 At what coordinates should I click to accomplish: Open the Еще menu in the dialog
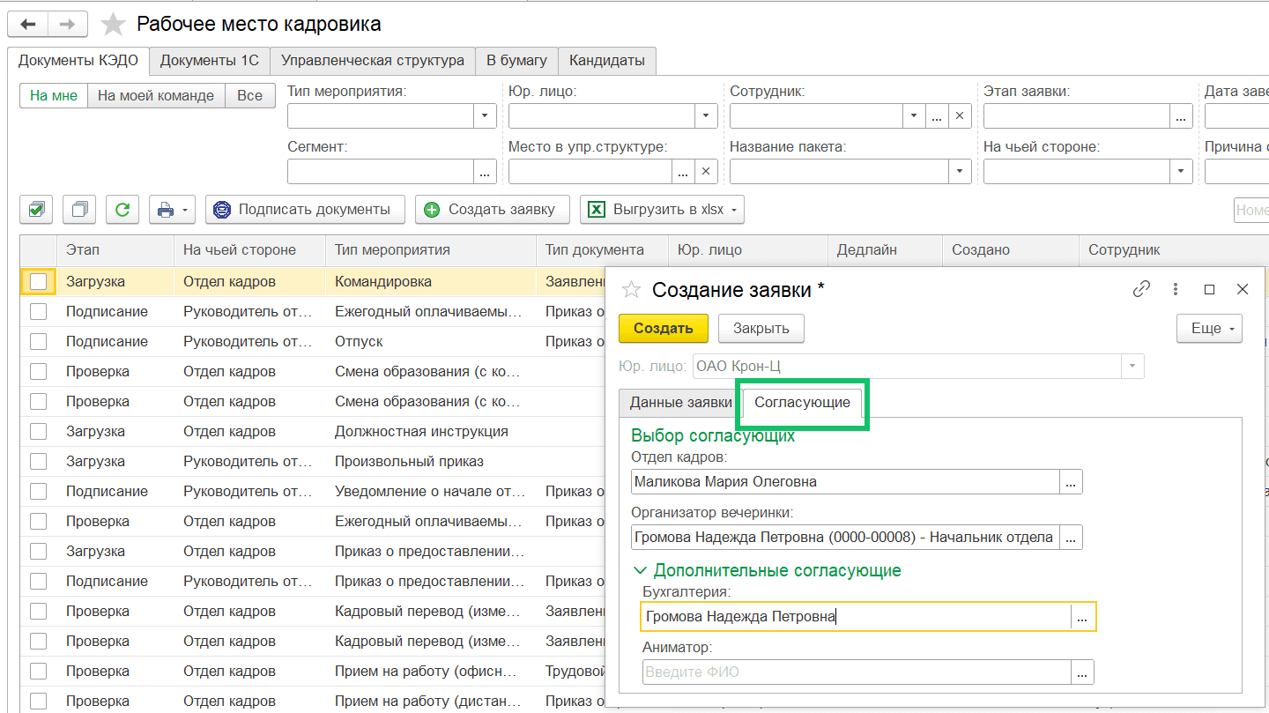(1209, 328)
